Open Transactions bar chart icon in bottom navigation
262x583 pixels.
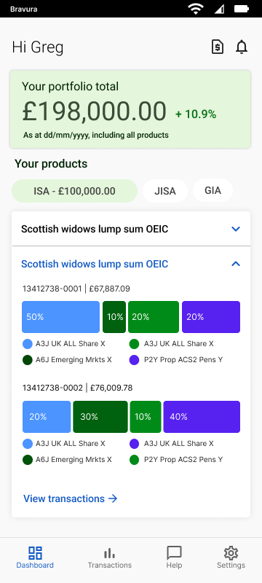[109, 553]
